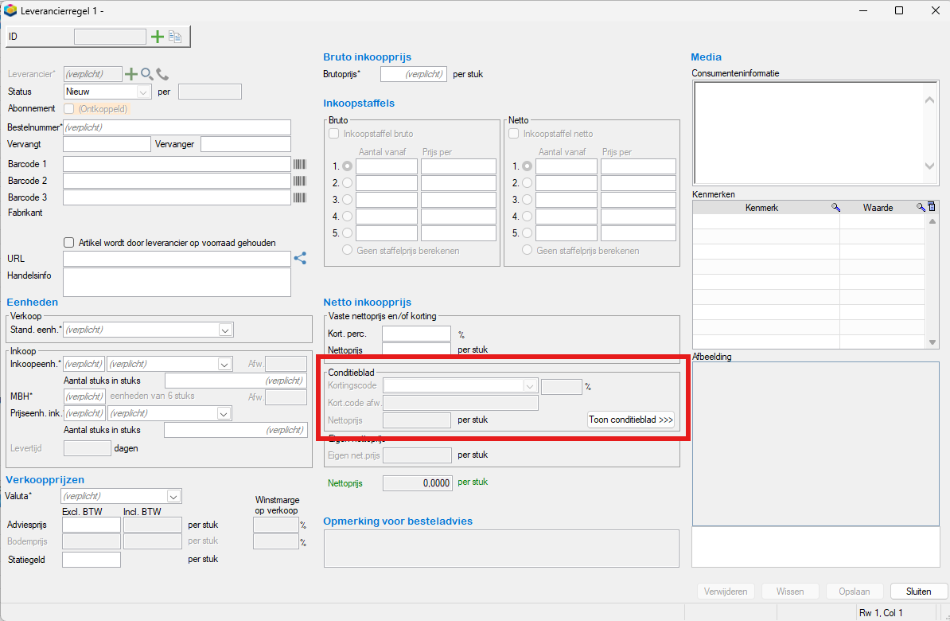Click the Statiegeld input field

pyautogui.click(x=91, y=559)
